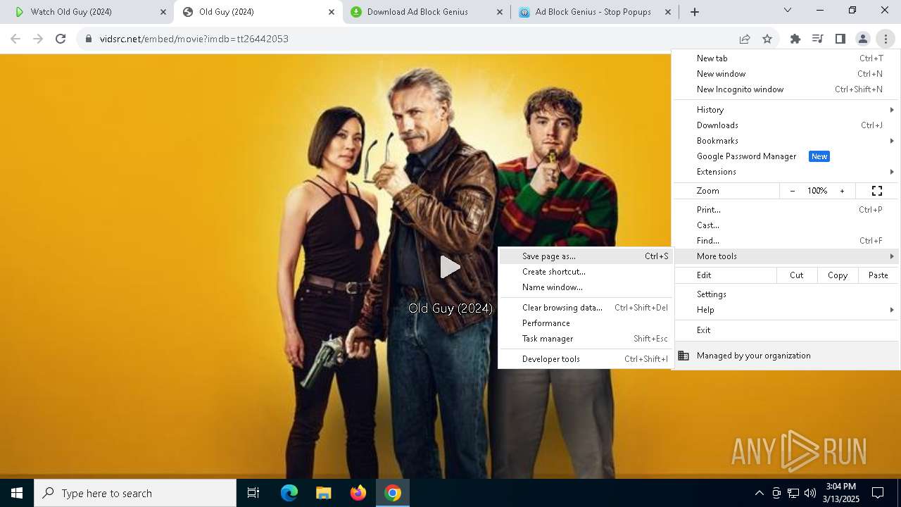Choose Cast... from menu
The image size is (901, 507).
(x=787, y=225)
